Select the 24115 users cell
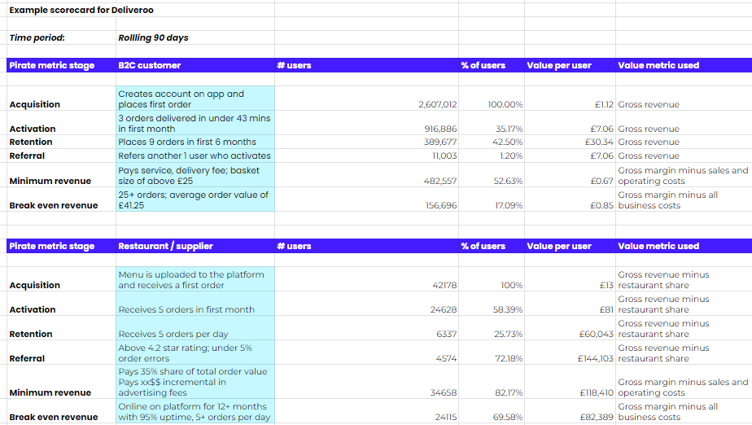The image size is (752, 425). pos(366,412)
